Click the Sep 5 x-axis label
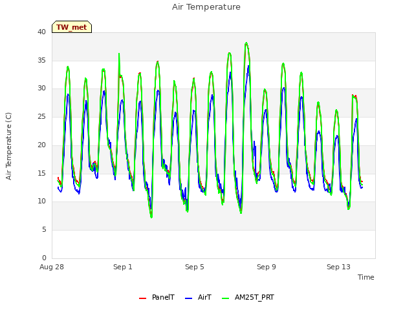Screen dimensions: 414x310 [x=195, y=267]
